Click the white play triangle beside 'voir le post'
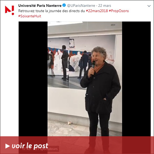The width and height of the screenshot is (154, 154). (x=8, y=146)
